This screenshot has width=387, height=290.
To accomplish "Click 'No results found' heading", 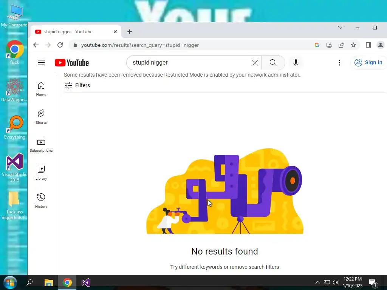I will click(224, 251).
